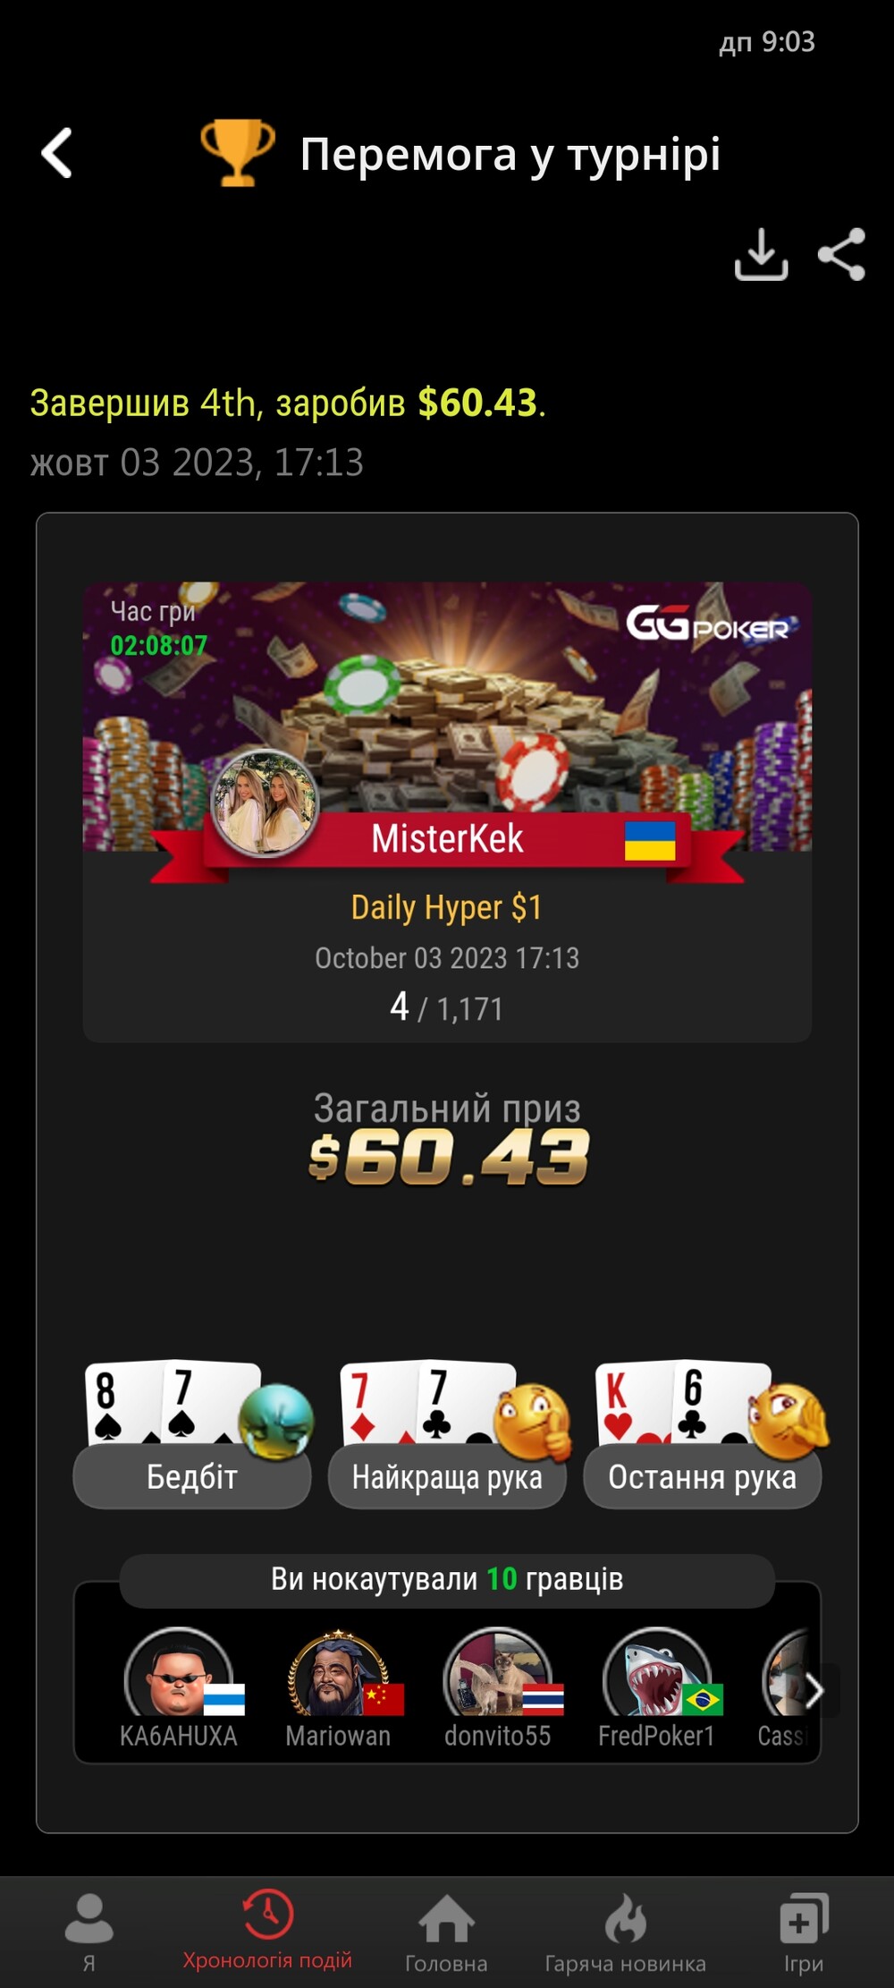Tap the Ukraine flag beside MisterKek
Screen dimensions: 894x1988
point(650,841)
